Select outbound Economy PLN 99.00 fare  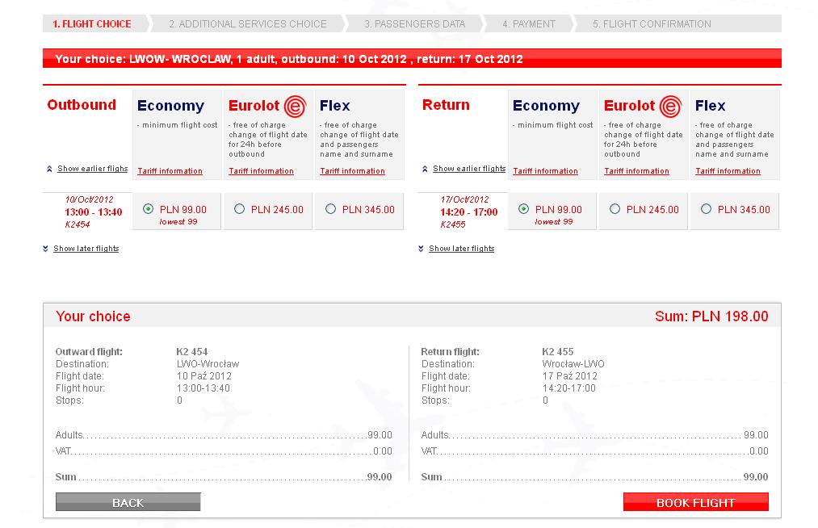click(x=148, y=209)
